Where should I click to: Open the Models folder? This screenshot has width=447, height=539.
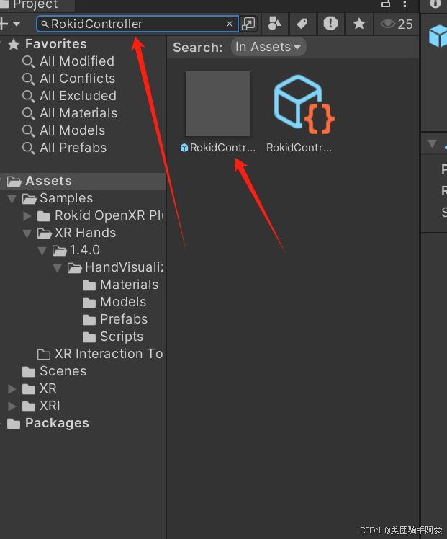[123, 302]
